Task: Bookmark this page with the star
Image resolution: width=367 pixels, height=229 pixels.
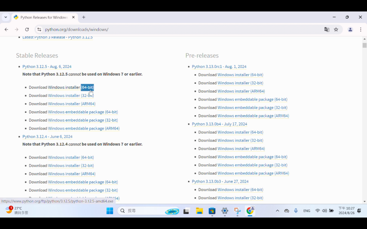Action: 336,29
